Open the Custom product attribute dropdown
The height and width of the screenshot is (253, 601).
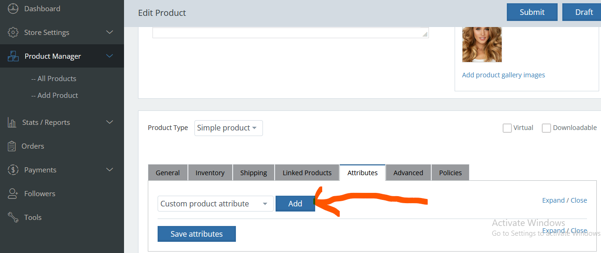click(215, 204)
